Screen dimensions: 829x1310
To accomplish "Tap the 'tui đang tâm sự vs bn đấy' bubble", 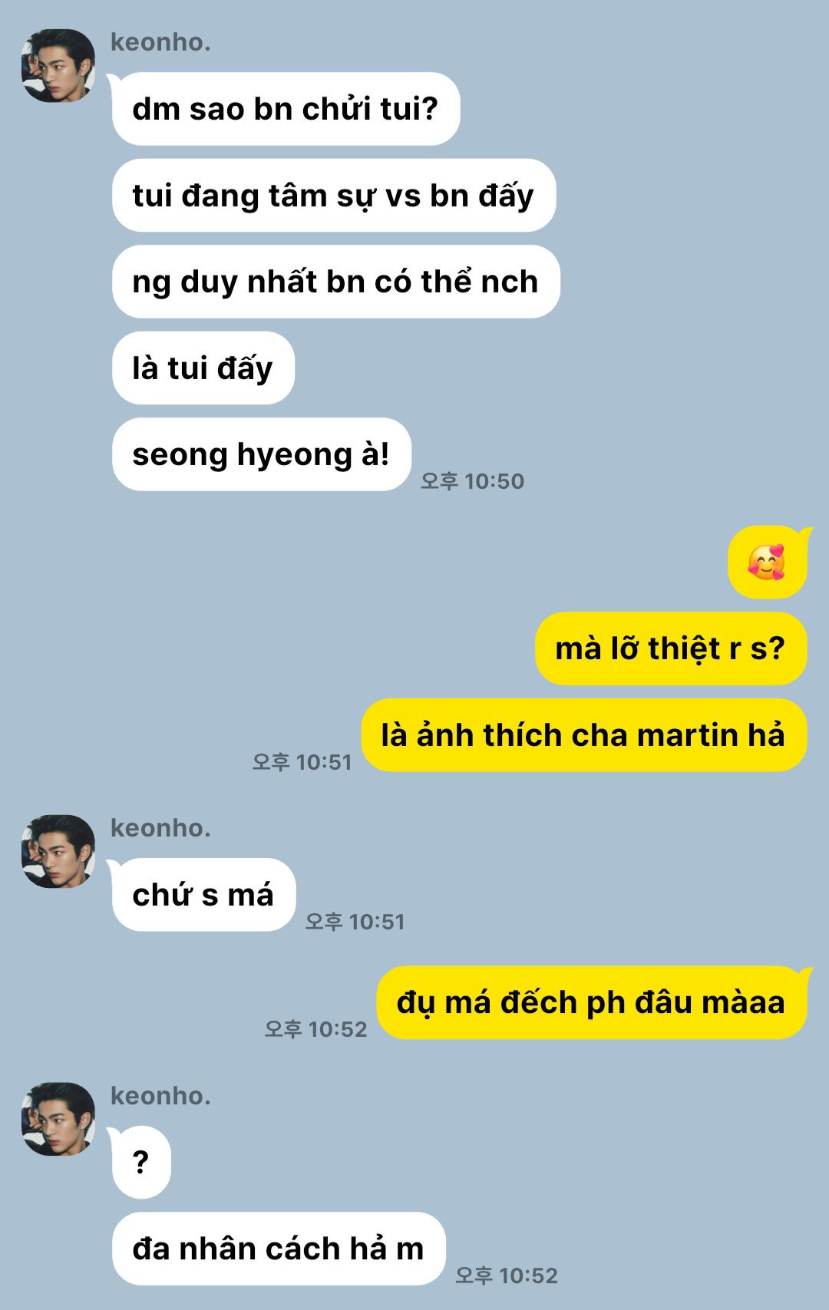I will point(334,195).
